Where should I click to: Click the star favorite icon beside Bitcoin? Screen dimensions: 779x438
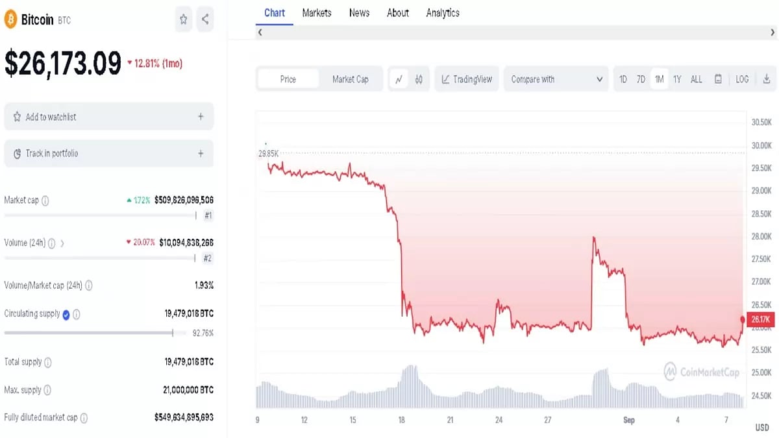[x=184, y=19]
